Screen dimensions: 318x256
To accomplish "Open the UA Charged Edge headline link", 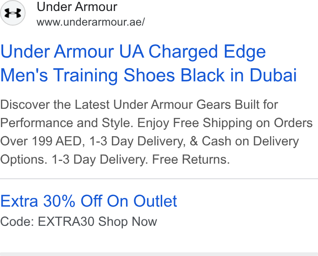I will 148,63.
